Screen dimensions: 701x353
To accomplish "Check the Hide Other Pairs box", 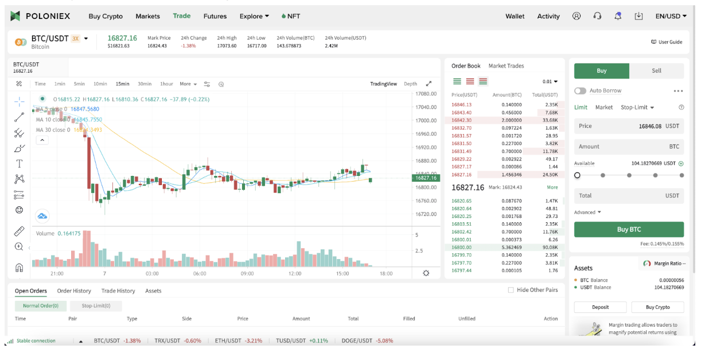I will pyautogui.click(x=511, y=290).
